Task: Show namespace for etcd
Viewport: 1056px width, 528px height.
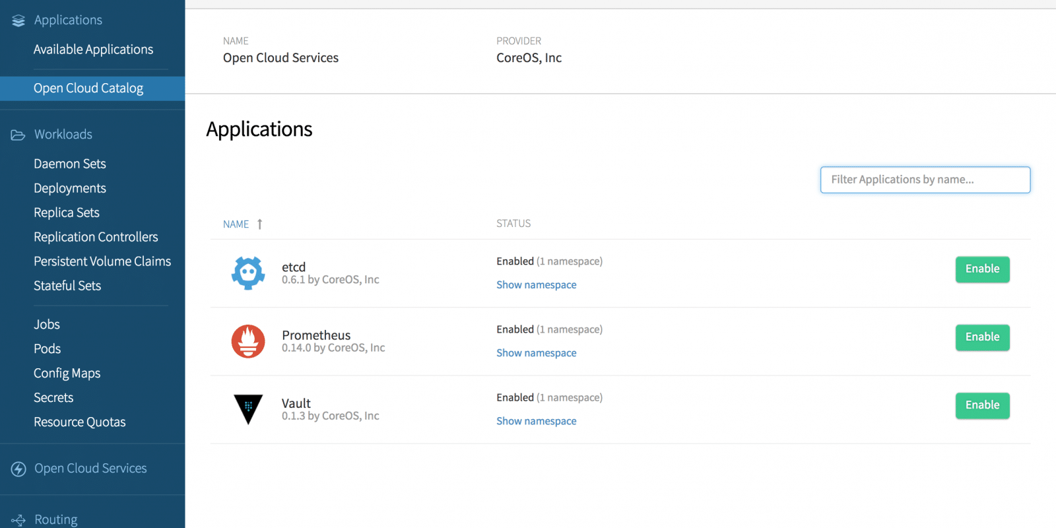Action: (536, 285)
